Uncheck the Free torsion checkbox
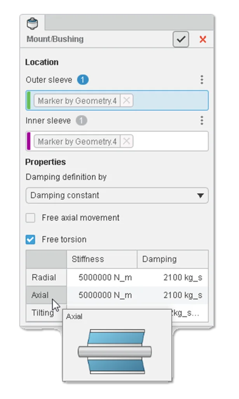The image size is (239, 399). (30, 240)
